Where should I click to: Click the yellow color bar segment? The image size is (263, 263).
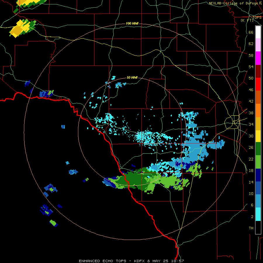tap(258, 136)
